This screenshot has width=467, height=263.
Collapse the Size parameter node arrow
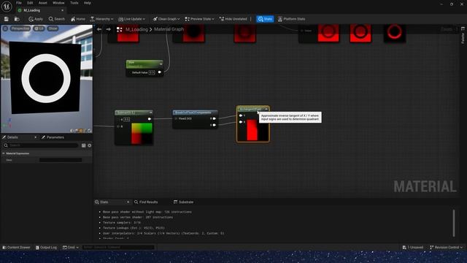(161, 64)
